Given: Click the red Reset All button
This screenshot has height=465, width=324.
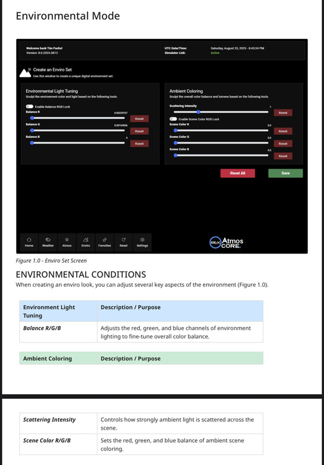Looking at the screenshot, I should (237, 173).
